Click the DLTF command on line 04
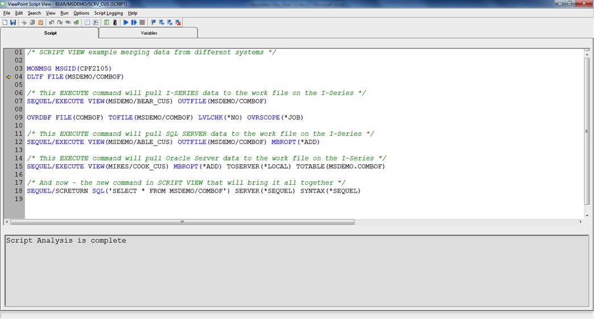Image resolution: width=594 pixels, height=319 pixels. click(x=35, y=77)
